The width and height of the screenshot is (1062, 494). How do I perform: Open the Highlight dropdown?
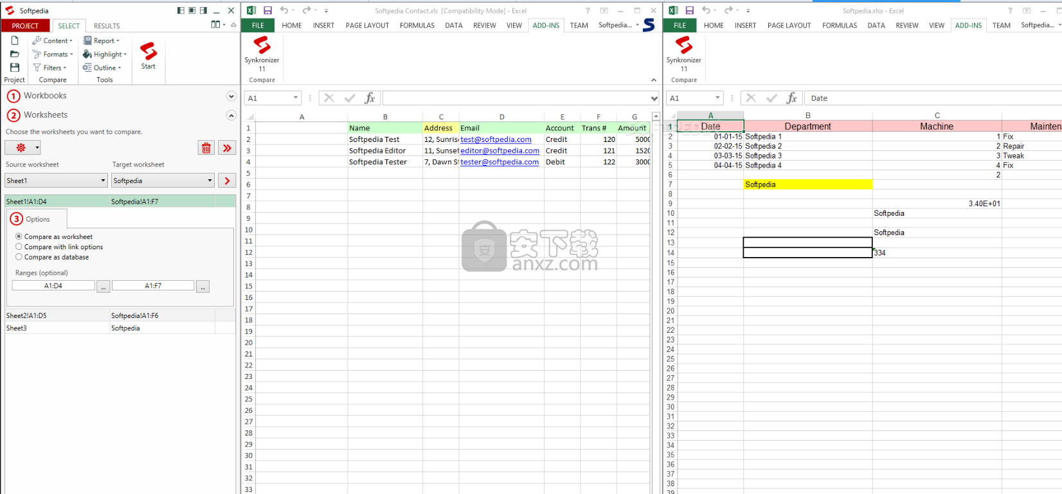pyautogui.click(x=105, y=54)
